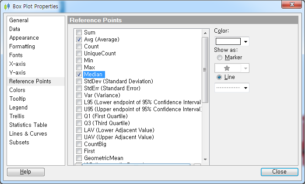Click the reference list scrollbar thumb
This screenshot has height=184, width=305.
point(205,70)
